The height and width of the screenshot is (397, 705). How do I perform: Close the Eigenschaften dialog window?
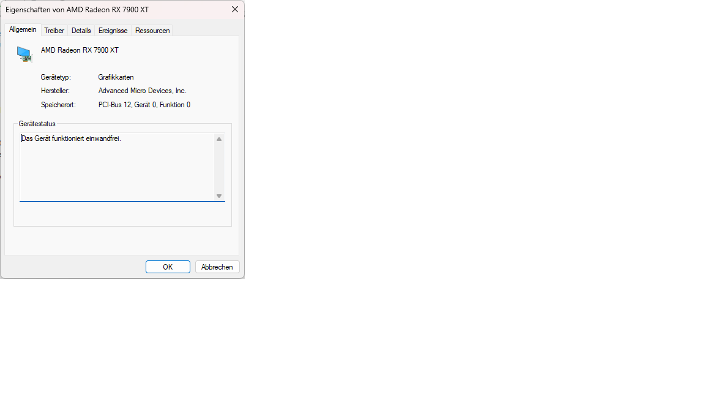(x=235, y=9)
